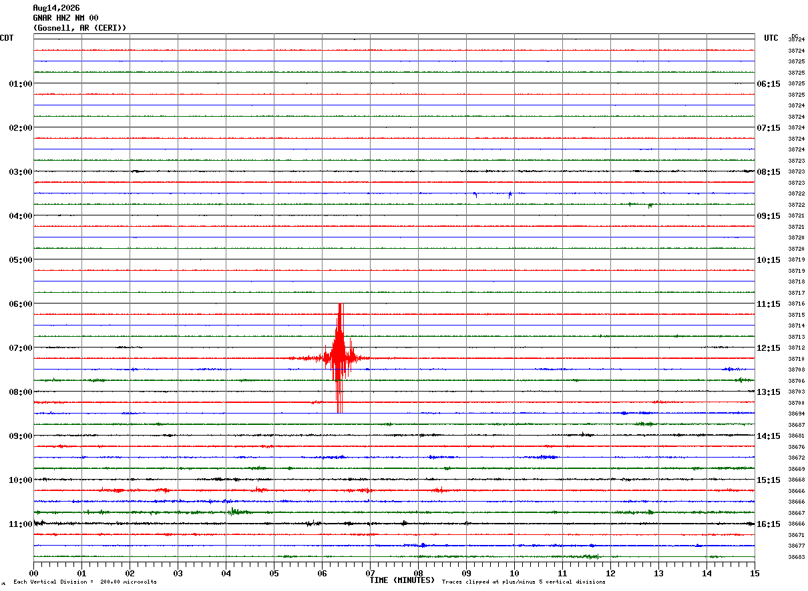This screenshot has height=591, width=808.
Task: Click minute tick label 07 on the axis
Action: 370,573
